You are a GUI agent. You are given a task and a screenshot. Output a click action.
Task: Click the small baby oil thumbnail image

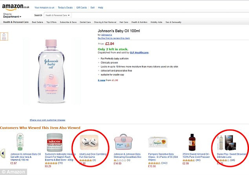(x=4, y=36)
